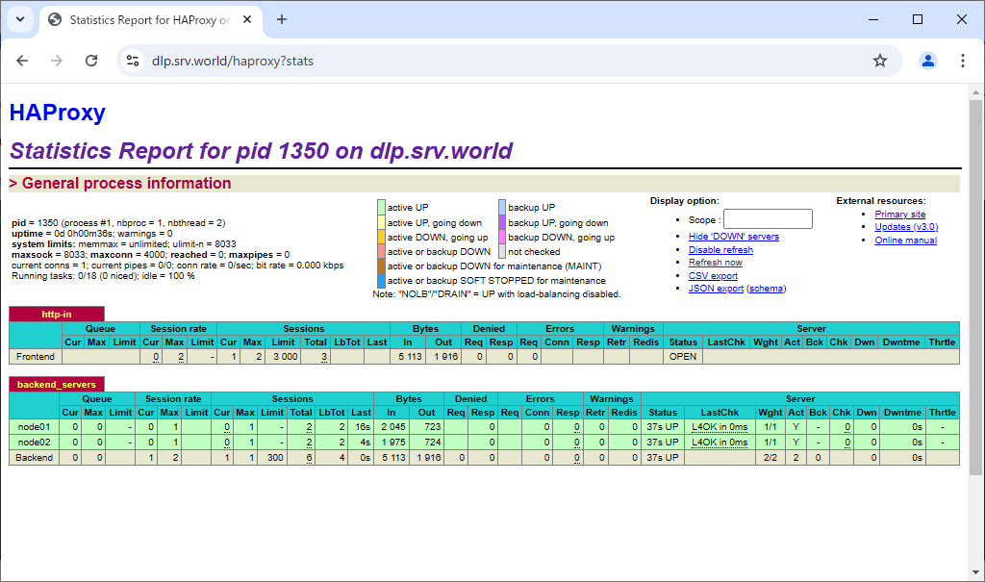The width and height of the screenshot is (985, 582).
Task: Maximize the Chrome window
Action: click(x=917, y=19)
